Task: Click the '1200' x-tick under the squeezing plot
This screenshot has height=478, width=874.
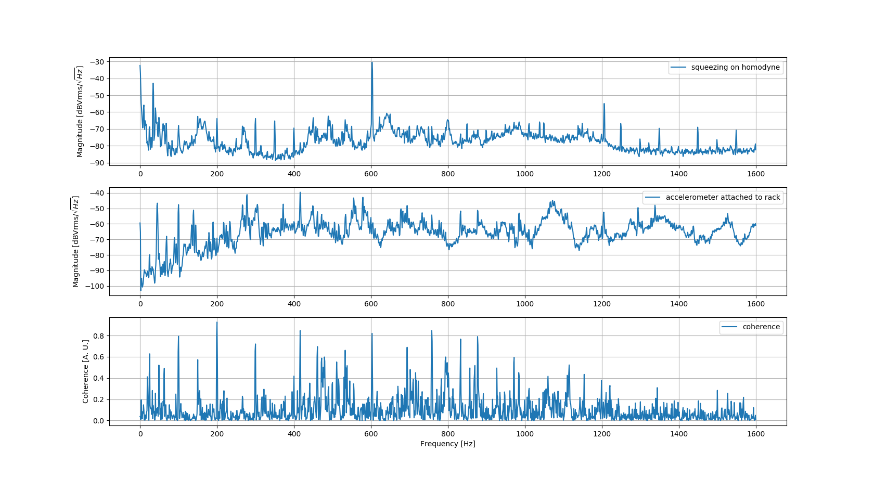Action: (x=602, y=174)
